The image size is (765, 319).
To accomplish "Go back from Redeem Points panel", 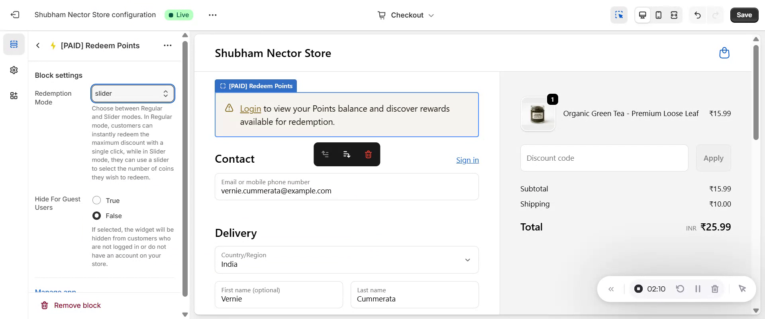I will click(38, 45).
